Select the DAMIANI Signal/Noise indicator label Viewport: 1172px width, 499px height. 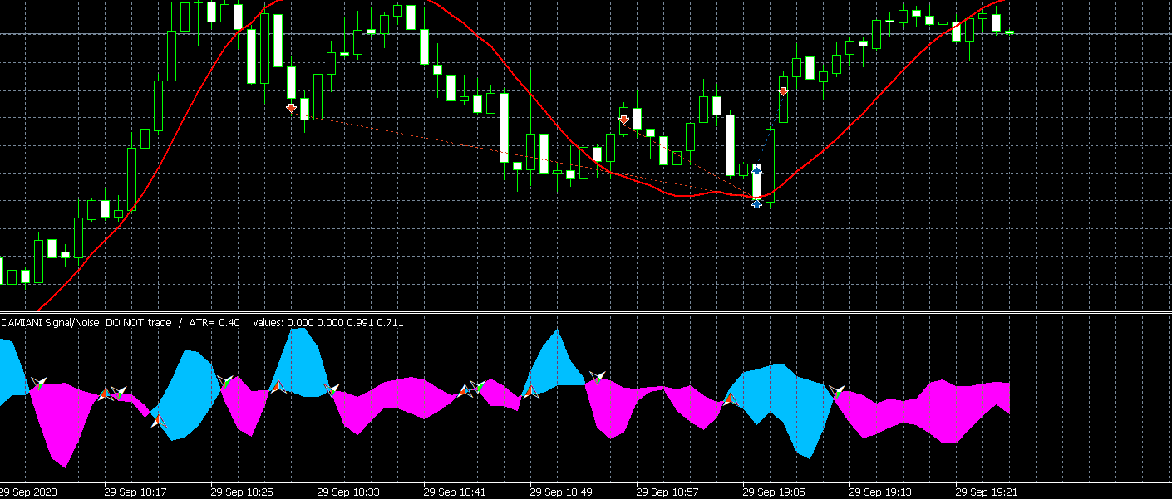pos(86,322)
